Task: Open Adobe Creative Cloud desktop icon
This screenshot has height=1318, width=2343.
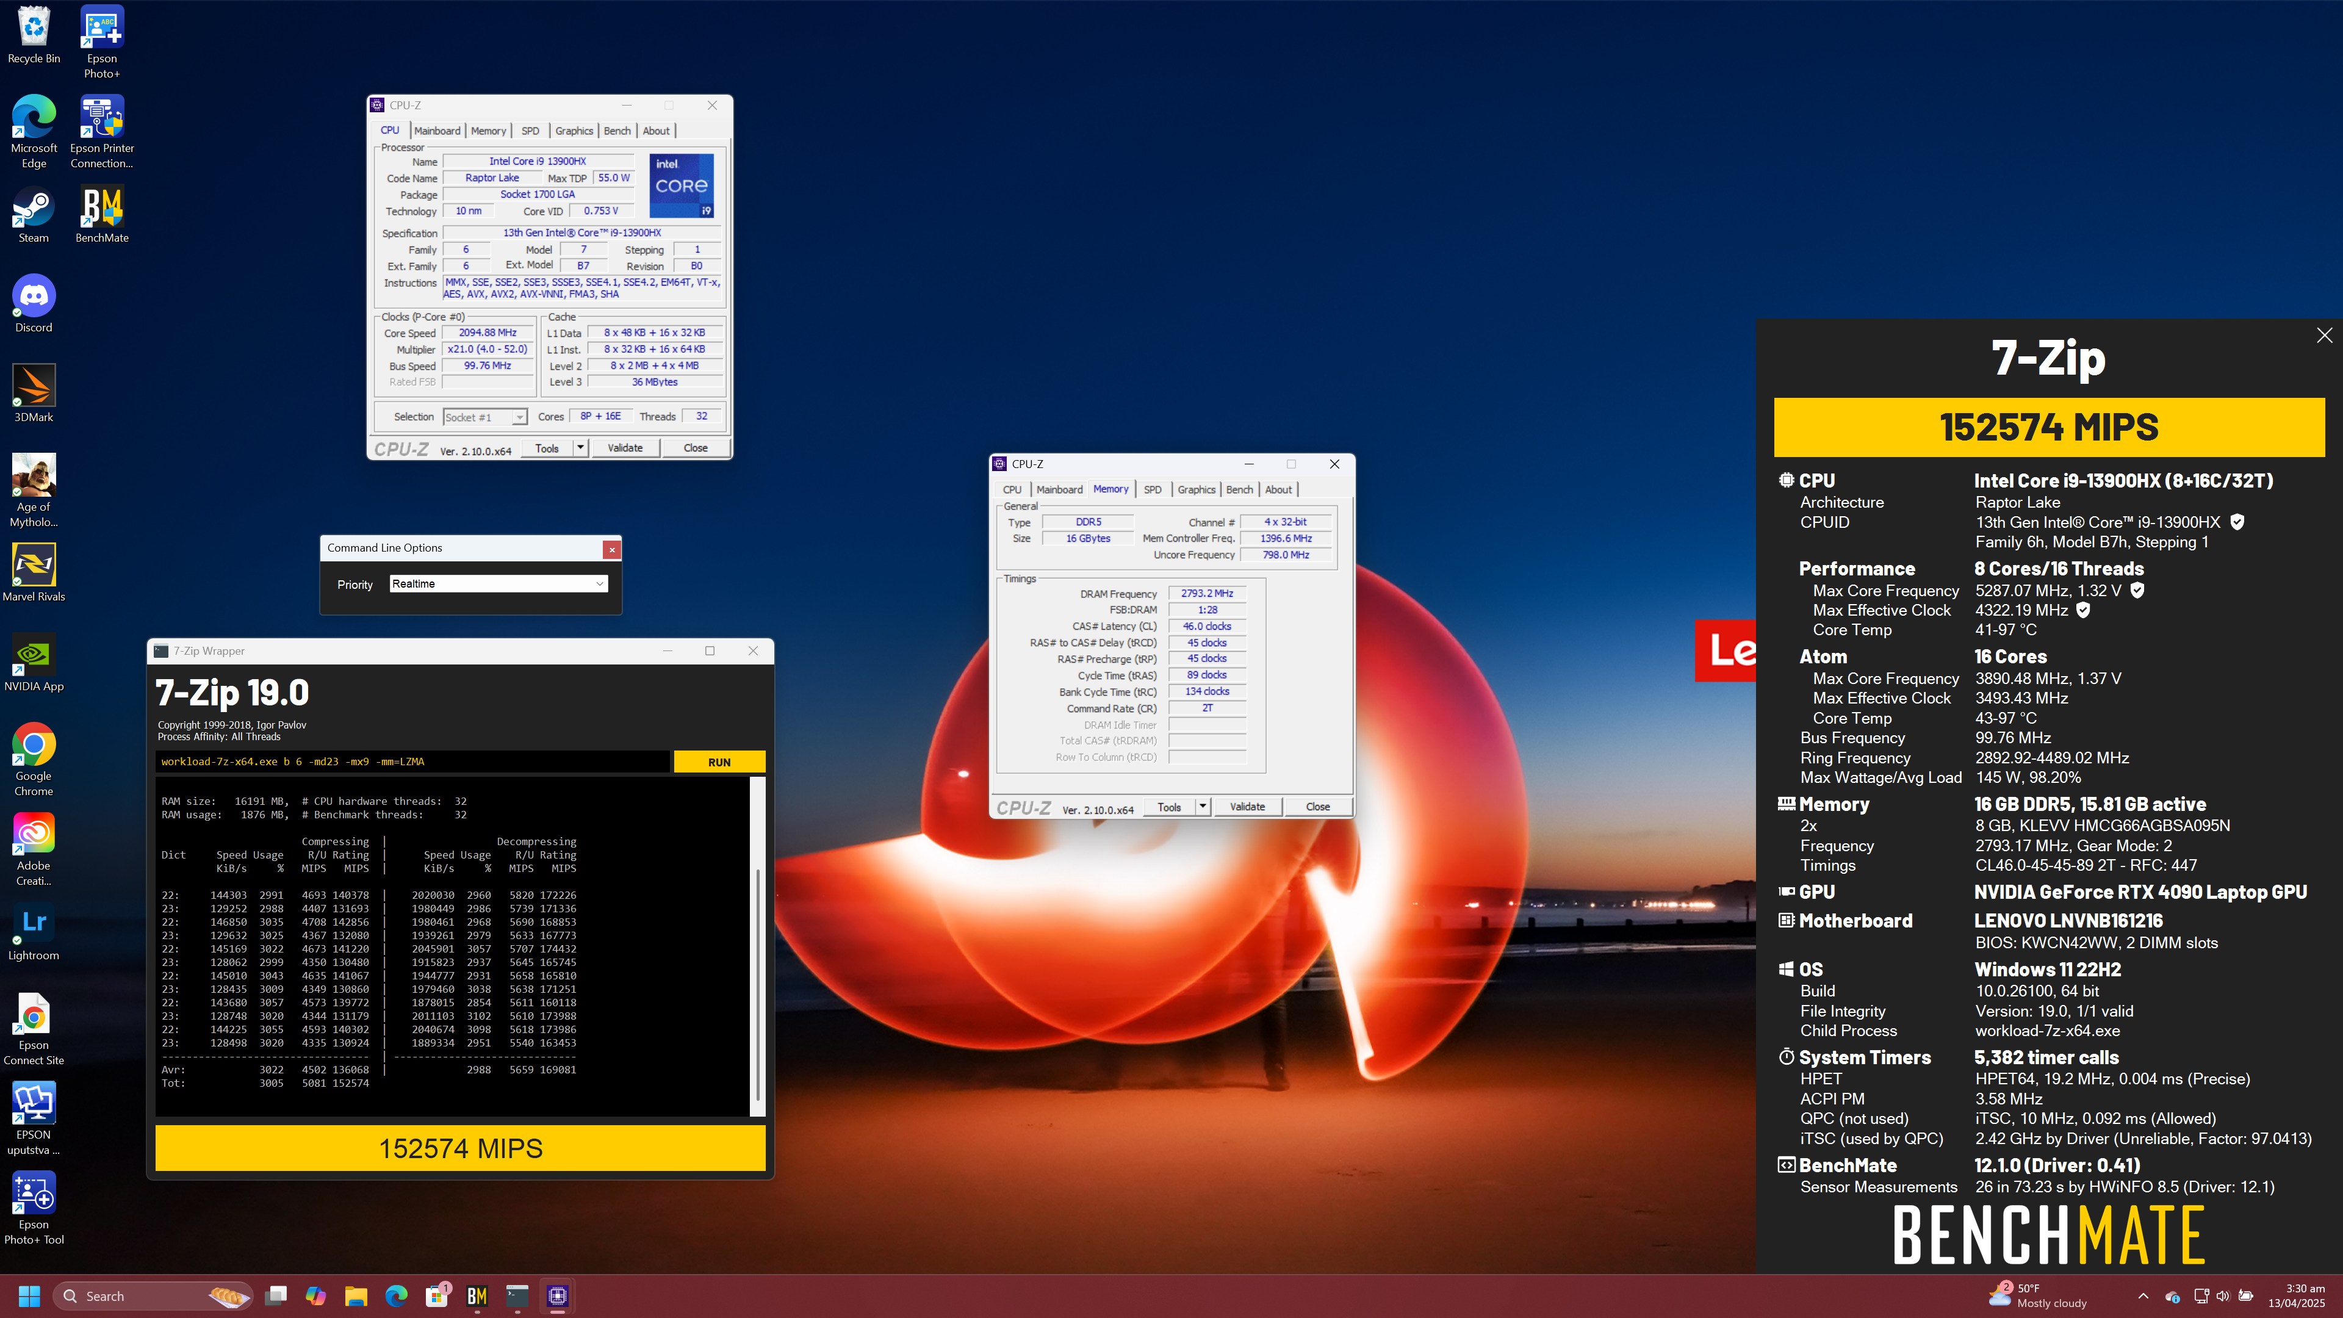Action: pos(34,849)
